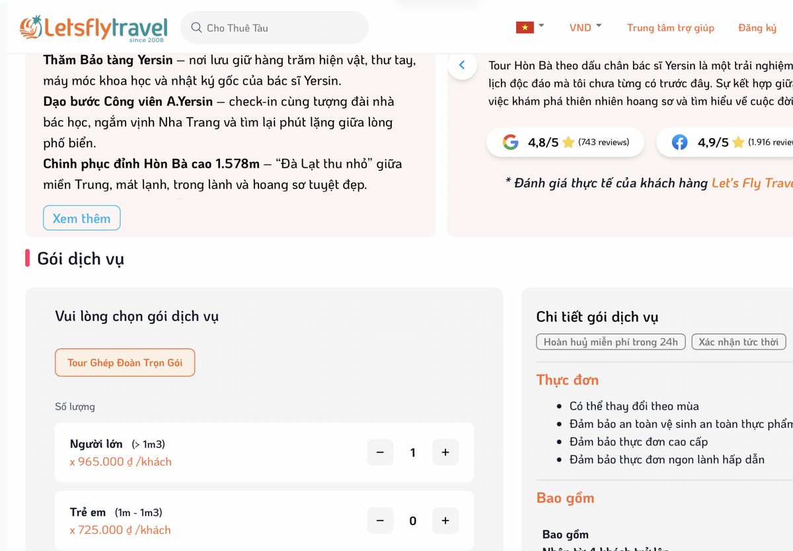This screenshot has height=551, width=793.
Task: Click the Thăm Bảo tàng Yersin text
Action: pos(108,60)
